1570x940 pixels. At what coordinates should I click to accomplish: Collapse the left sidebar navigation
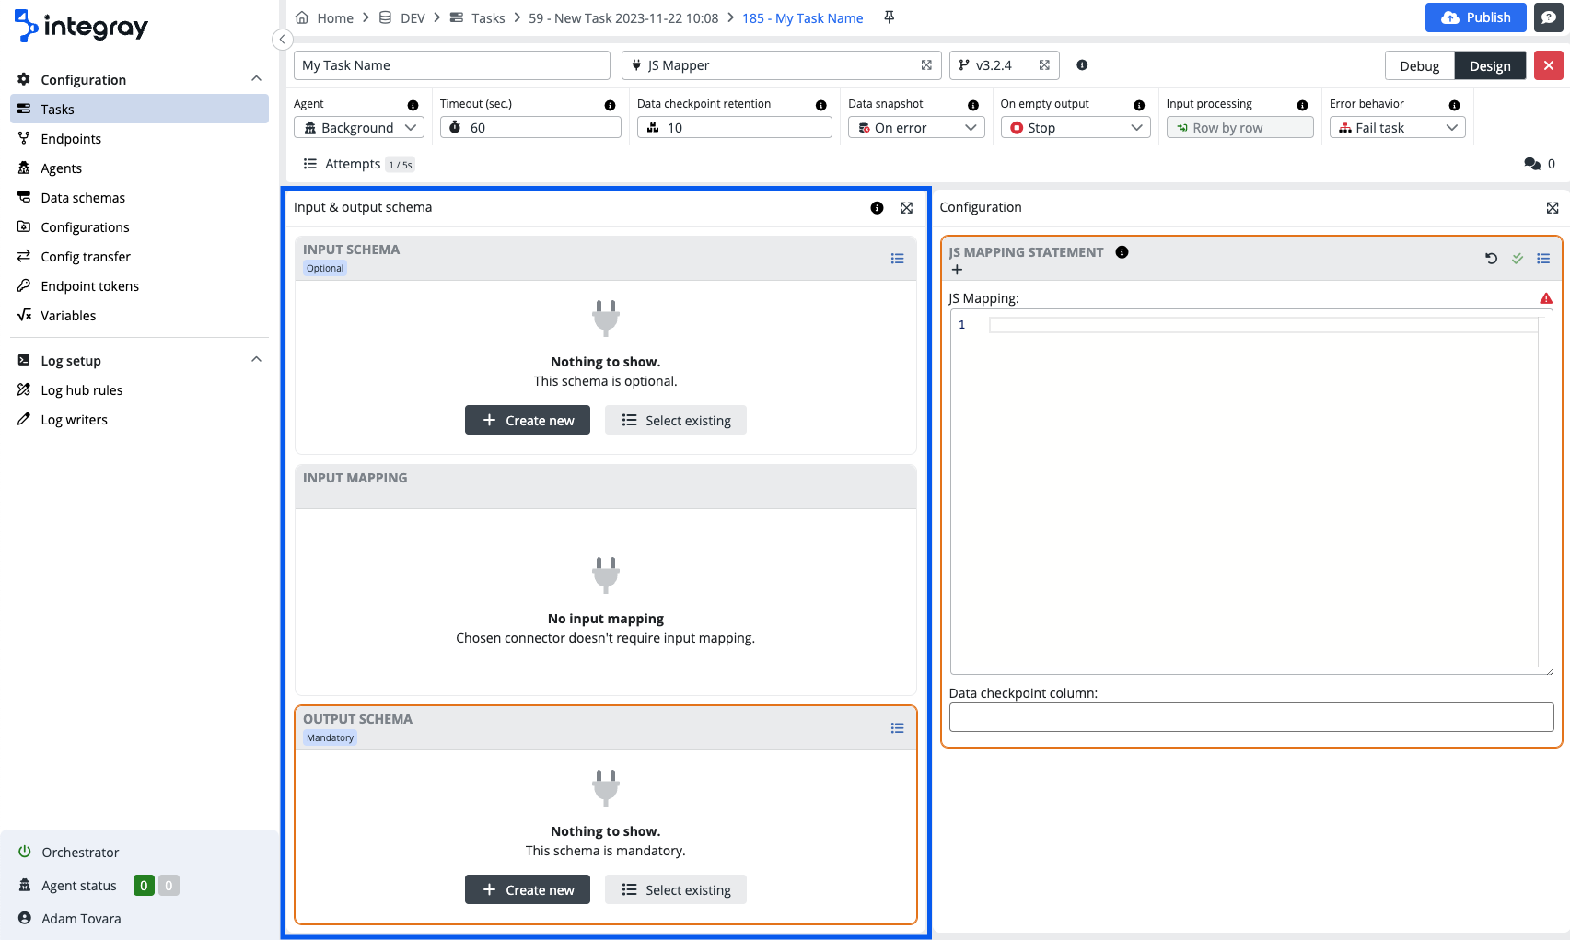(x=283, y=40)
